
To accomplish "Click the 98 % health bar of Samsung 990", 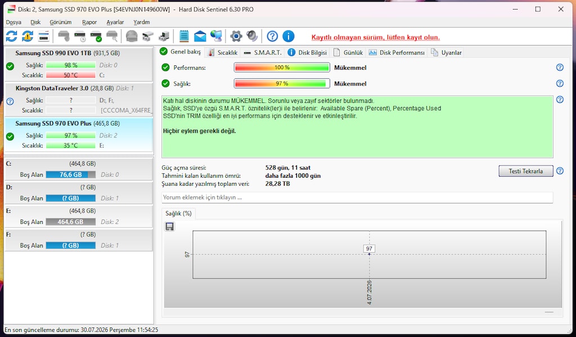I will pos(70,65).
